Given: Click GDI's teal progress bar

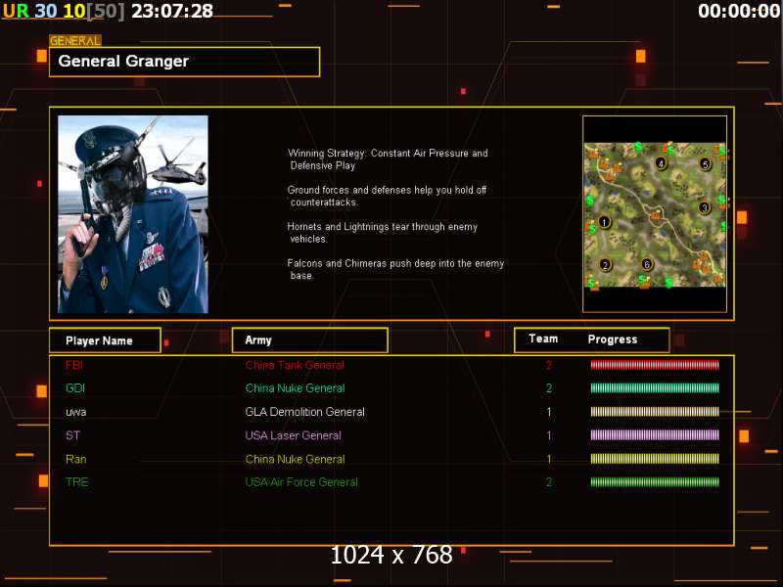Looking at the screenshot, I should 655,387.
